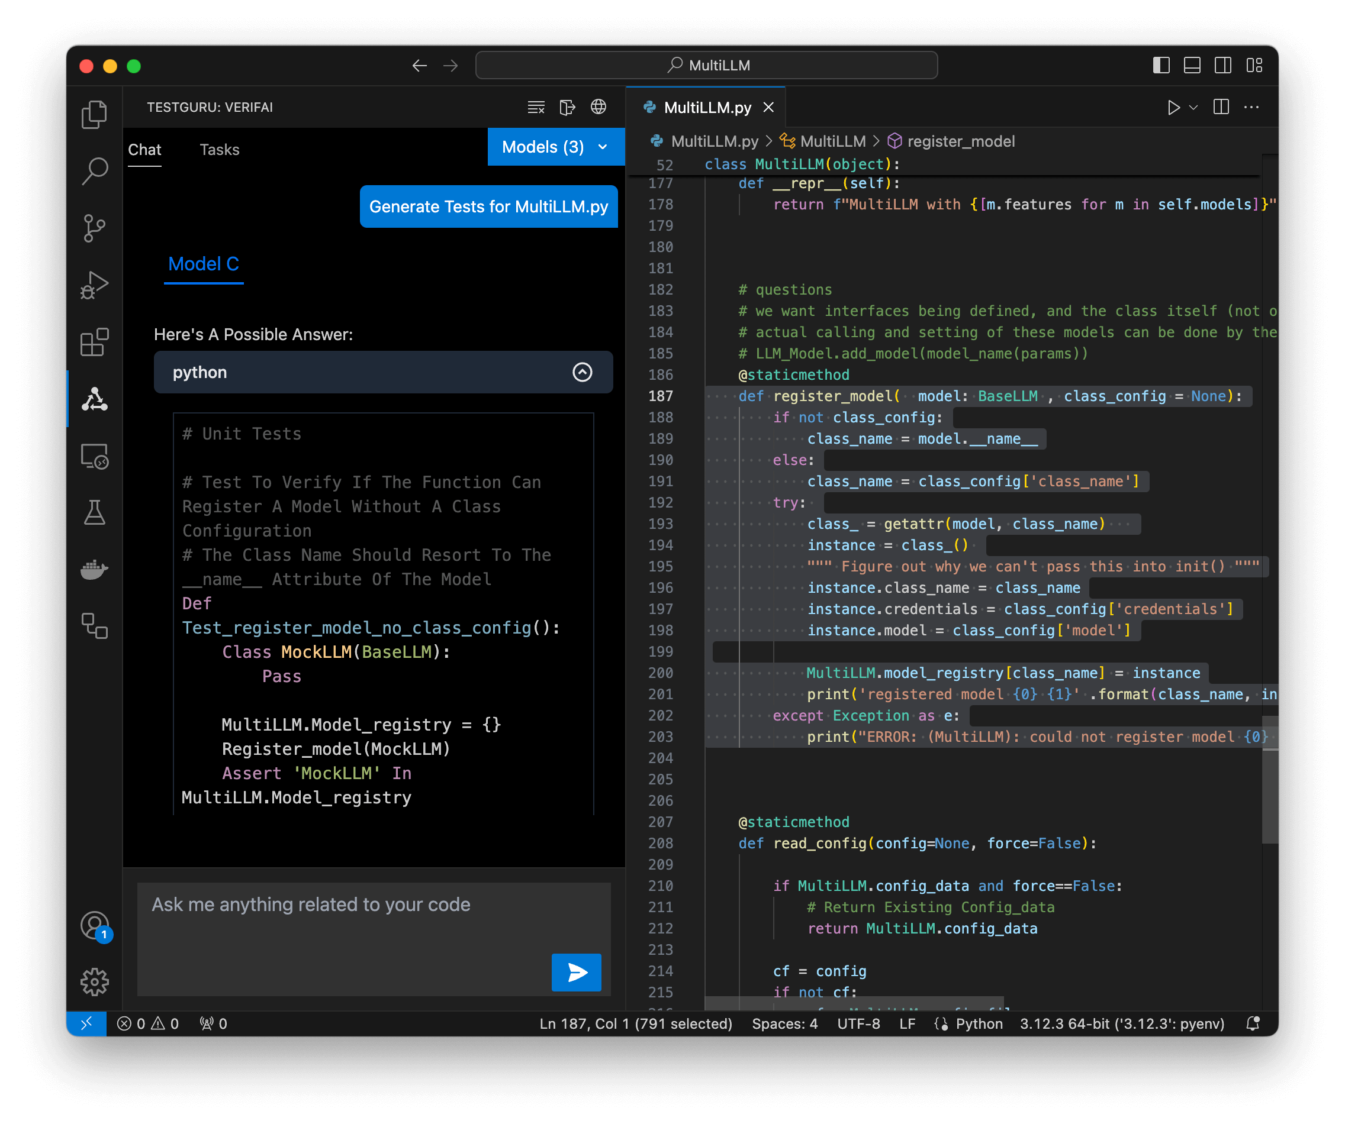1345x1124 pixels.
Task: Open errors and warnings count in status bar
Action: [x=148, y=1023]
